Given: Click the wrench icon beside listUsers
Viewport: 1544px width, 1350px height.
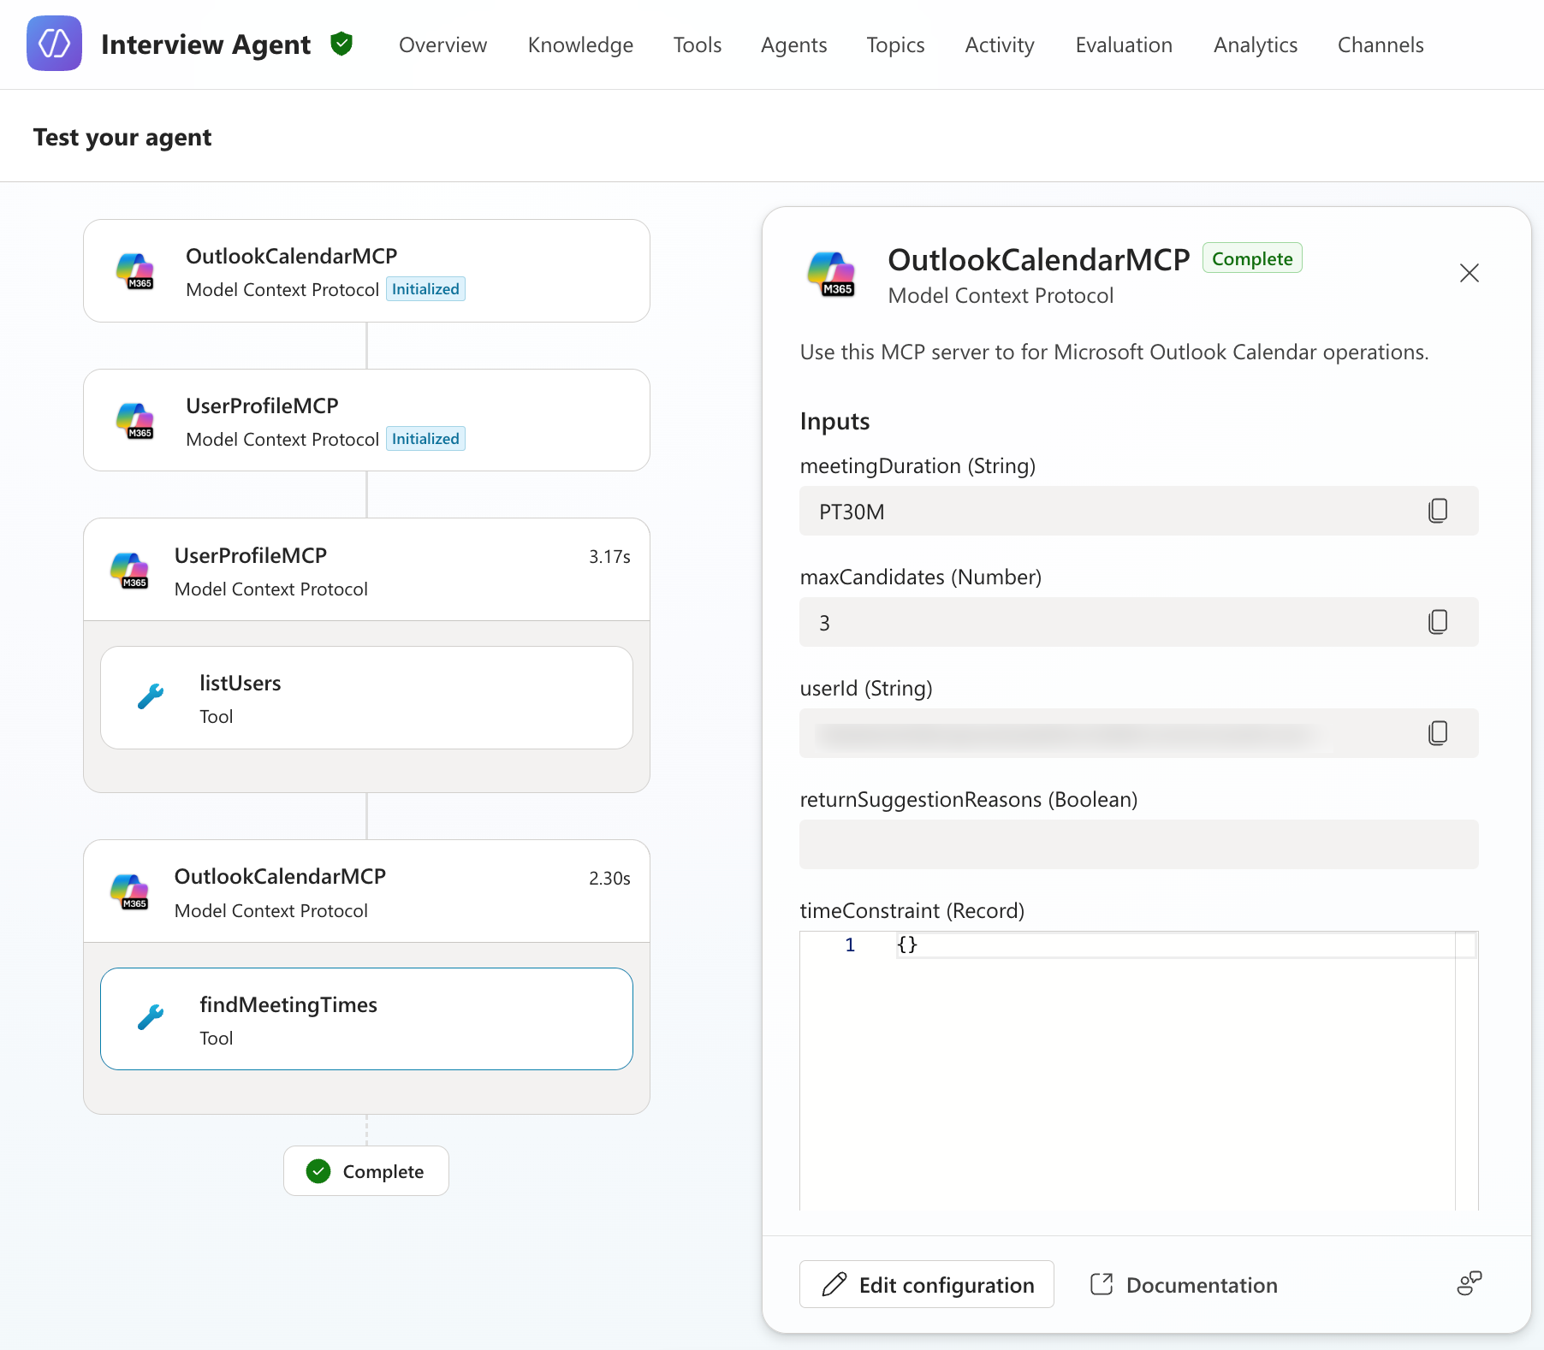Looking at the screenshot, I should (x=151, y=696).
